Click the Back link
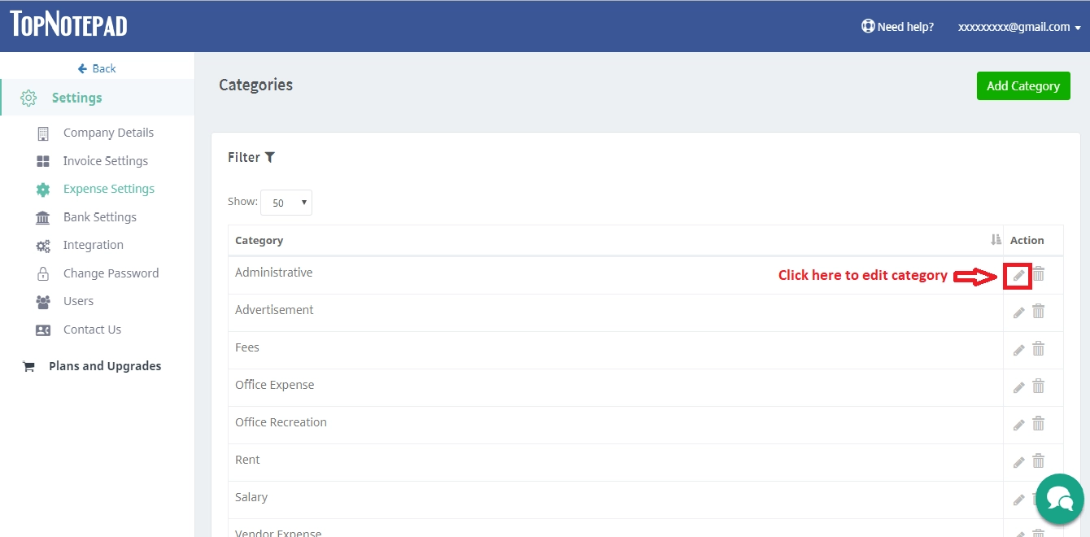Screen dimensions: 1090x537 tap(97, 68)
